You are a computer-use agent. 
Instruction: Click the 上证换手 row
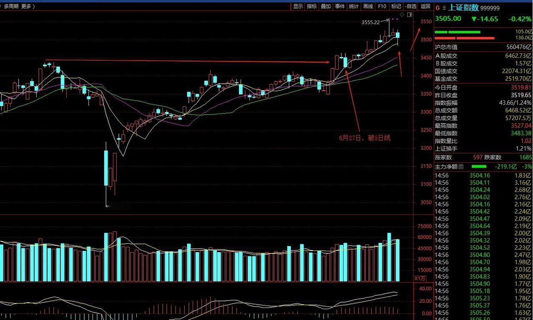coord(483,149)
